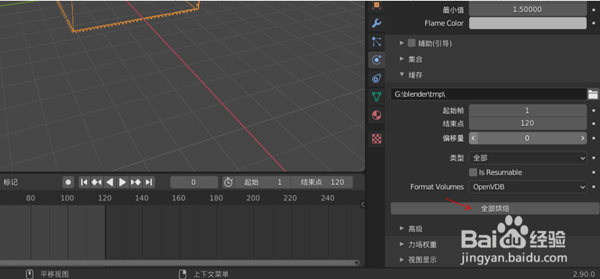Click the animate dot beside 起始帧
The height and width of the screenshot is (279, 600).
[x=593, y=111]
